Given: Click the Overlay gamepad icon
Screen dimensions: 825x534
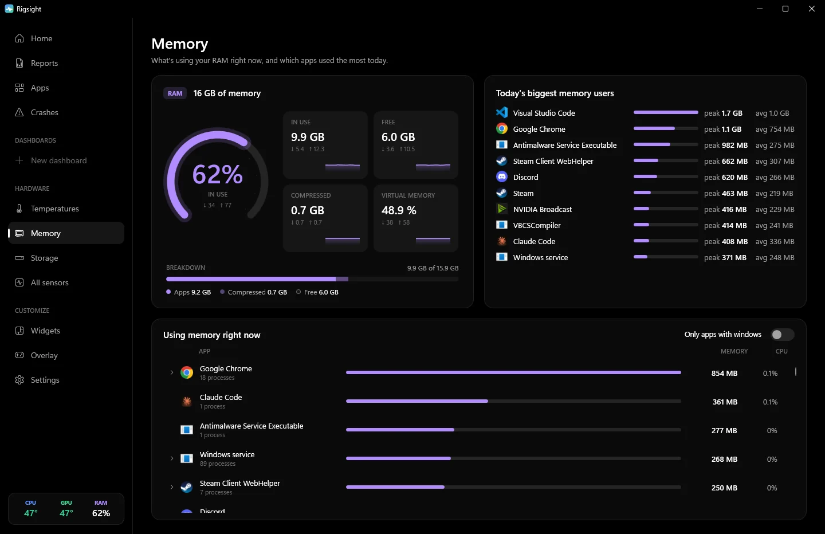Looking at the screenshot, I should click(x=19, y=355).
